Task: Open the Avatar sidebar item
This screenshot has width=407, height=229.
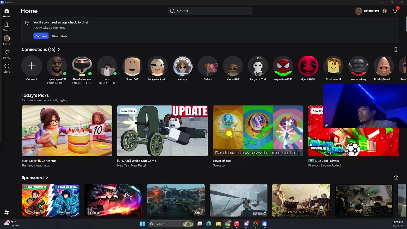Action: (7, 38)
